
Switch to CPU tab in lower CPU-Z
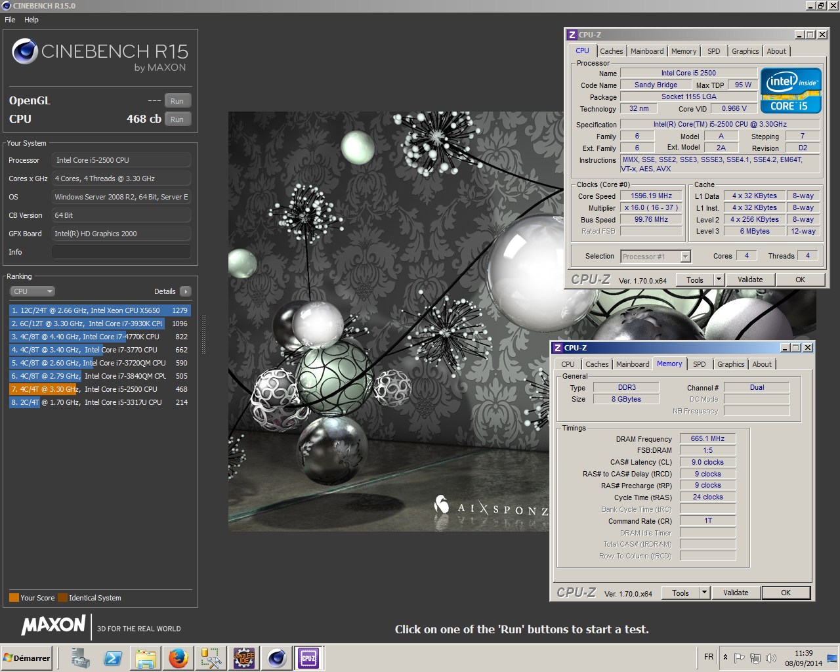568,364
